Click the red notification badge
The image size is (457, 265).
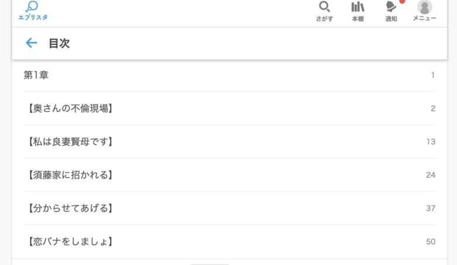click(x=402, y=1)
